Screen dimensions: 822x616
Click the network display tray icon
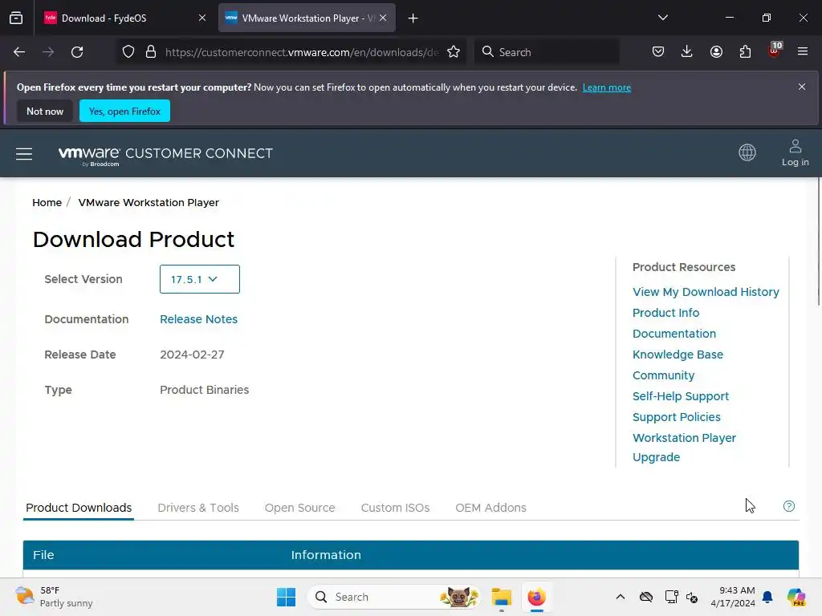672,597
